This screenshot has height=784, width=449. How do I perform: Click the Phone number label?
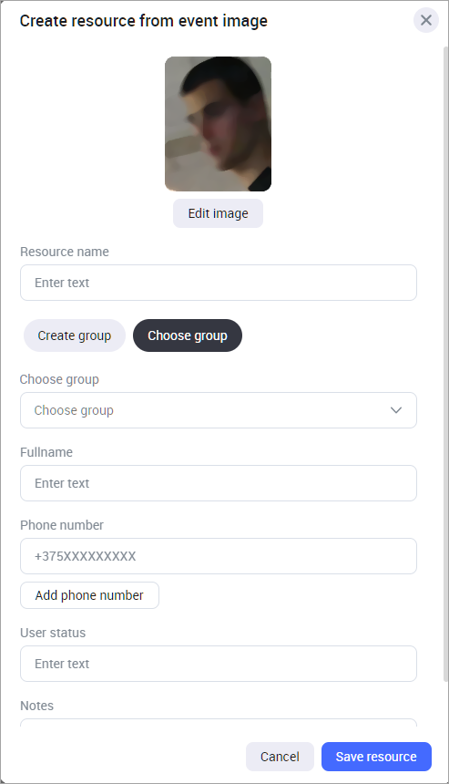[62, 525]
